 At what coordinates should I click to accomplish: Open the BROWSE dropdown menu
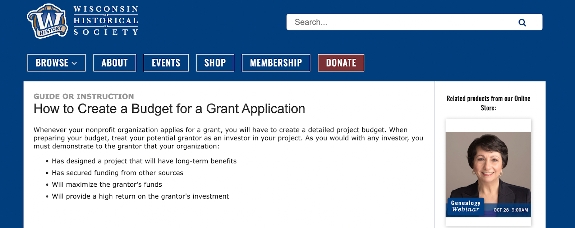(56, 62)
